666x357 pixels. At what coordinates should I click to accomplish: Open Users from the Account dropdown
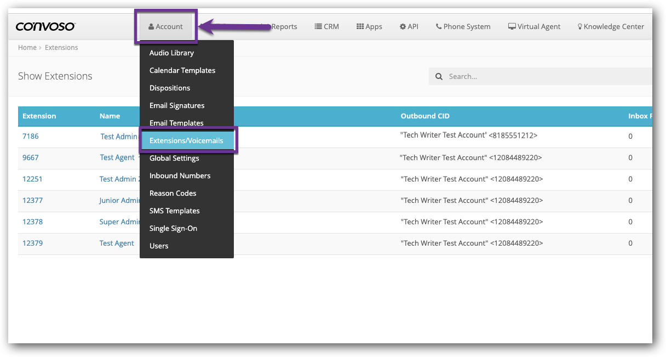pyautogui.click(x=159, y=246)
